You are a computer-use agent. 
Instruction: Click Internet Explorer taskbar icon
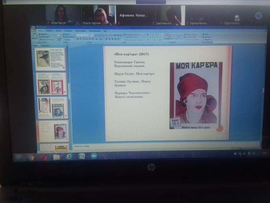[69, 157]
